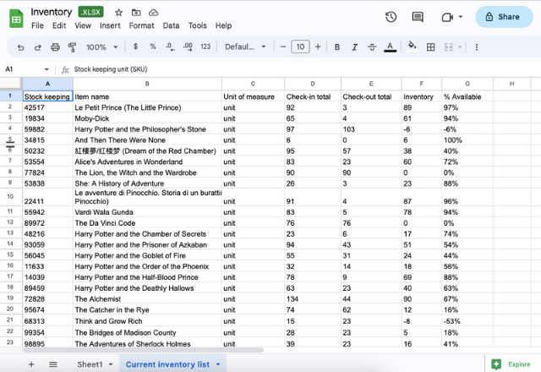Click the video meeting camera icon
Image resolution: width=541 pixels, height=372 pixels.
[x=447, y=17]
